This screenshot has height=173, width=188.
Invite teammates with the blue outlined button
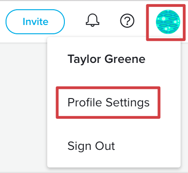(x=35, y=22)
